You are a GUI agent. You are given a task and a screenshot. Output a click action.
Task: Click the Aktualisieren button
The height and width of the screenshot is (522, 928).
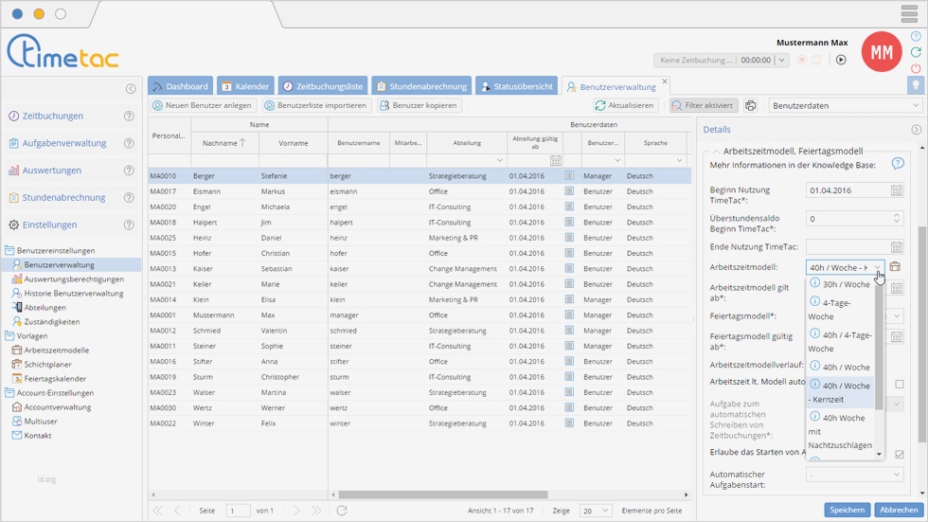point(624,105)
